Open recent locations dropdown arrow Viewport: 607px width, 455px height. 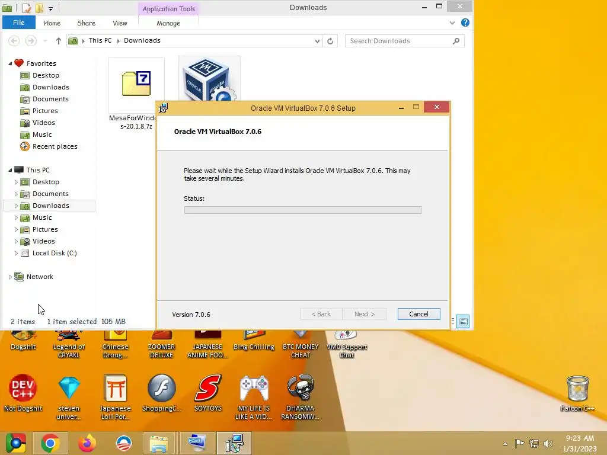click(45, 41)
